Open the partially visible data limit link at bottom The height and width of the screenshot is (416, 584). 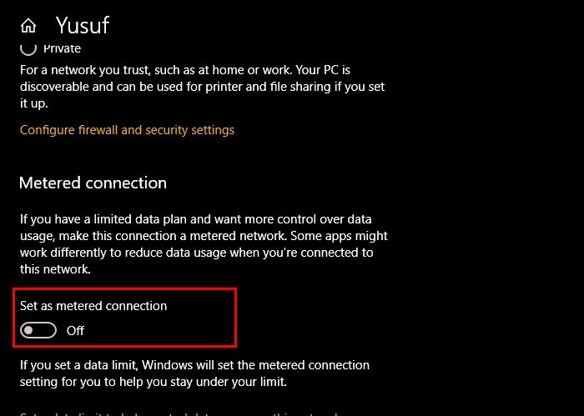179,413
